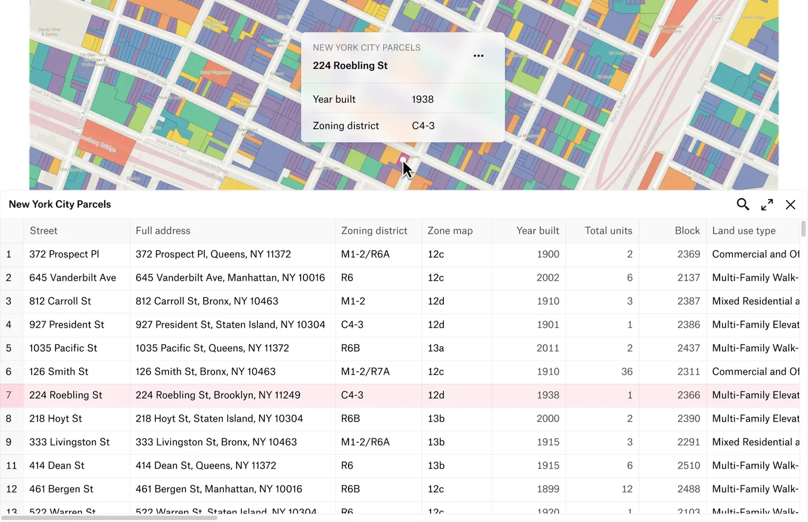Viewport: 808px width, 522px height.
Task: Click the Year built value 1938 in popup
Action: 422,99
